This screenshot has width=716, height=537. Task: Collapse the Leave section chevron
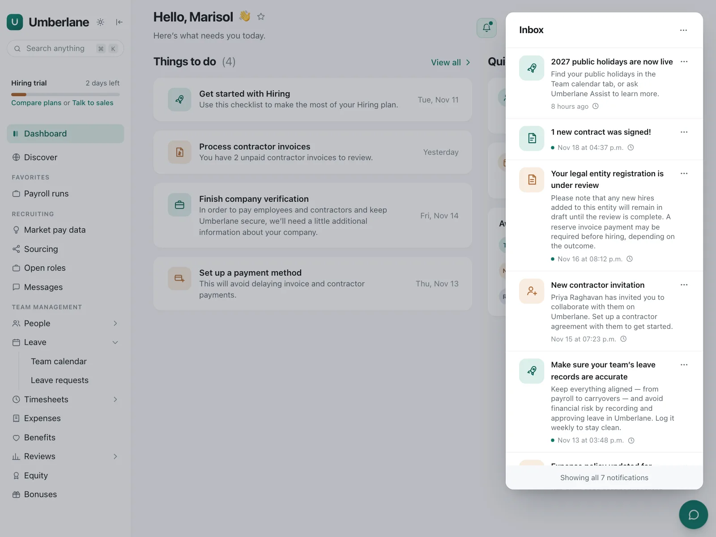coord(115,342)
